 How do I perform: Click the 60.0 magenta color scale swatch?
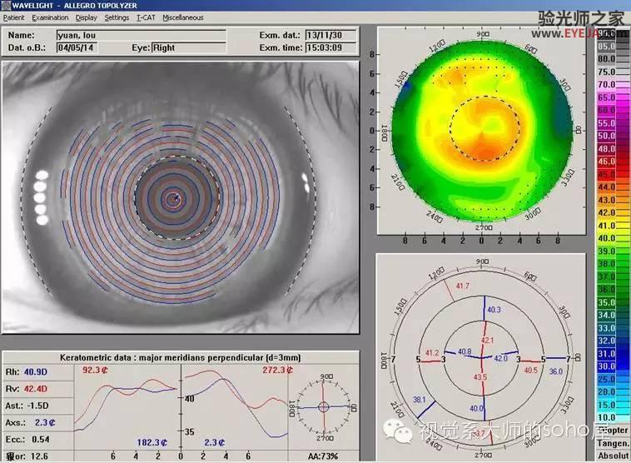(612, 110)
